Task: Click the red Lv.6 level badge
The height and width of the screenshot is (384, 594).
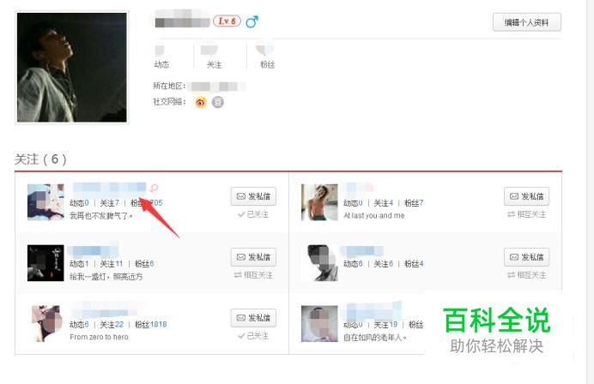Action: click(227, 21)
